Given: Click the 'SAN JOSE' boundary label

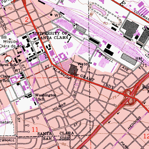Looking at the screenshot, I should [x=56, y=138].
